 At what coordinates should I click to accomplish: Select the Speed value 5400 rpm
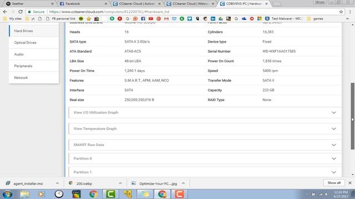270,71
